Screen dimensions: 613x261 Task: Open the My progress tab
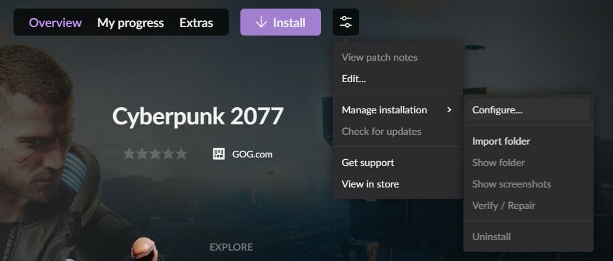pyautogui.click(x=130, y=23)
